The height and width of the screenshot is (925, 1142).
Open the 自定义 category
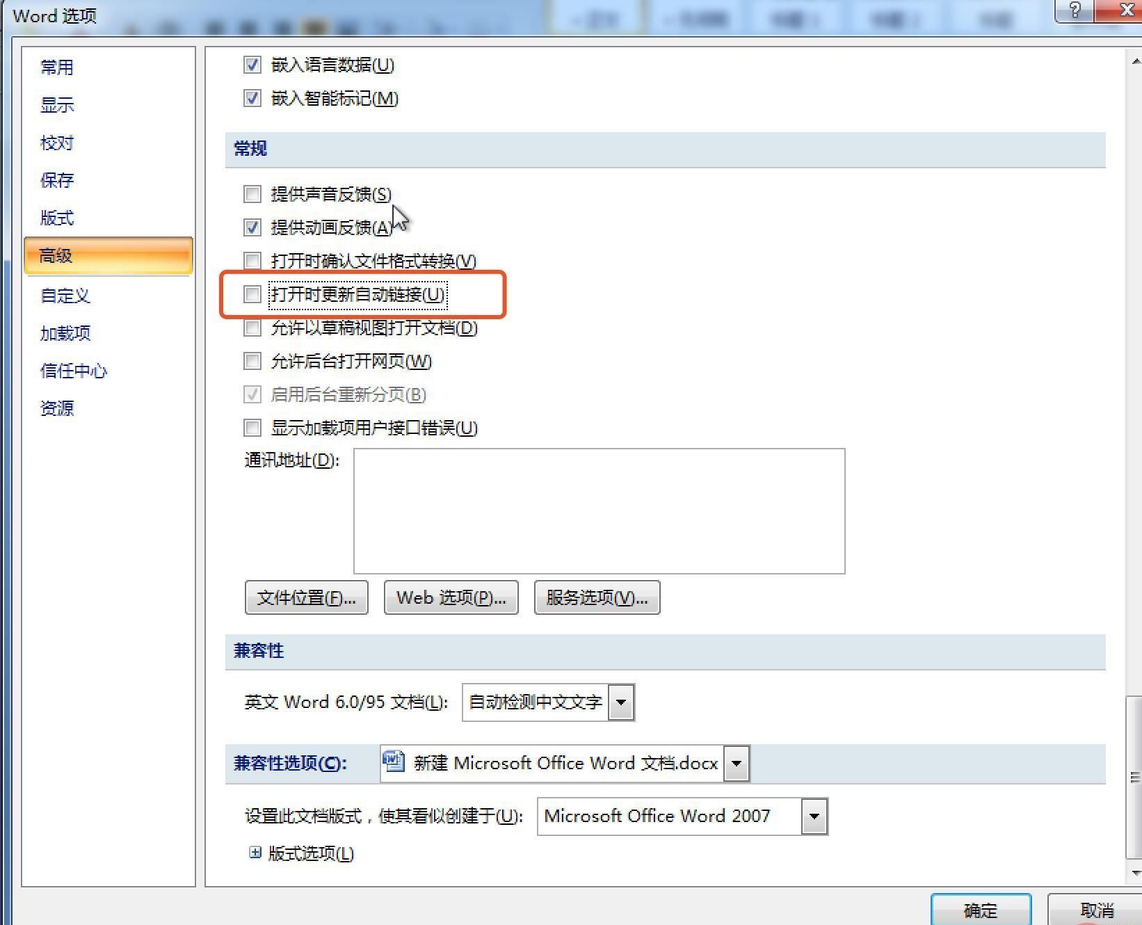(x=65, y=296)
